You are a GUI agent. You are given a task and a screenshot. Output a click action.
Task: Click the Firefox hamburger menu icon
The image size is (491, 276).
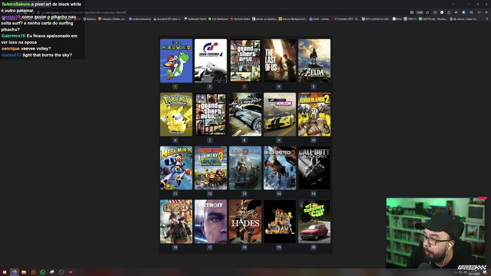click(486, 12)
